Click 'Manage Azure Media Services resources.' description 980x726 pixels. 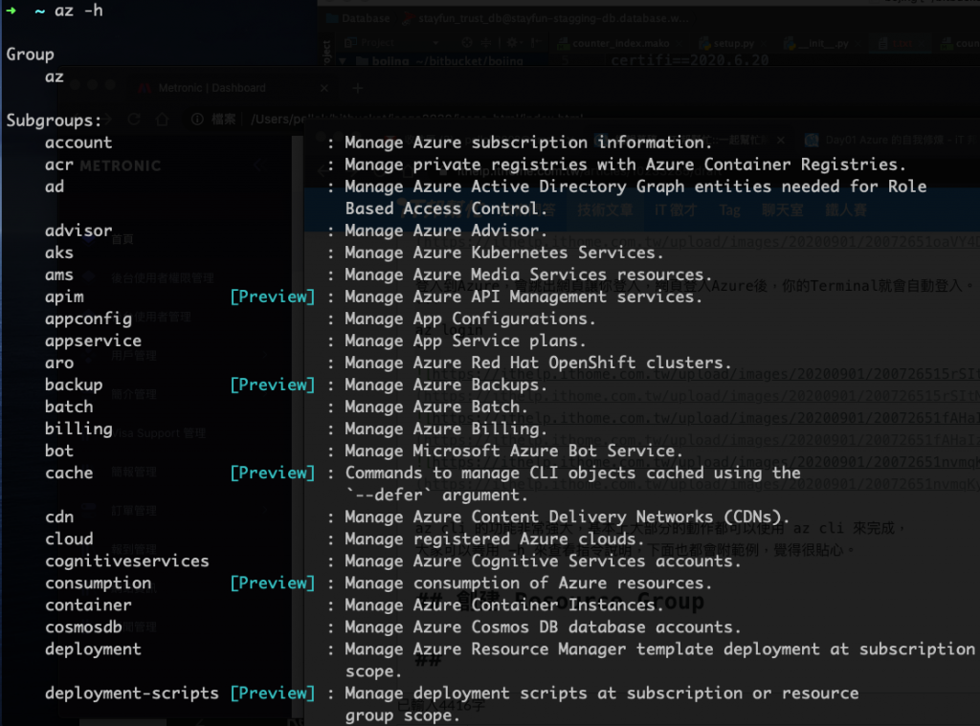point(528,275)
